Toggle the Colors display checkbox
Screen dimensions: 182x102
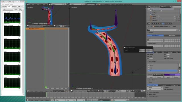pos(165,54)
